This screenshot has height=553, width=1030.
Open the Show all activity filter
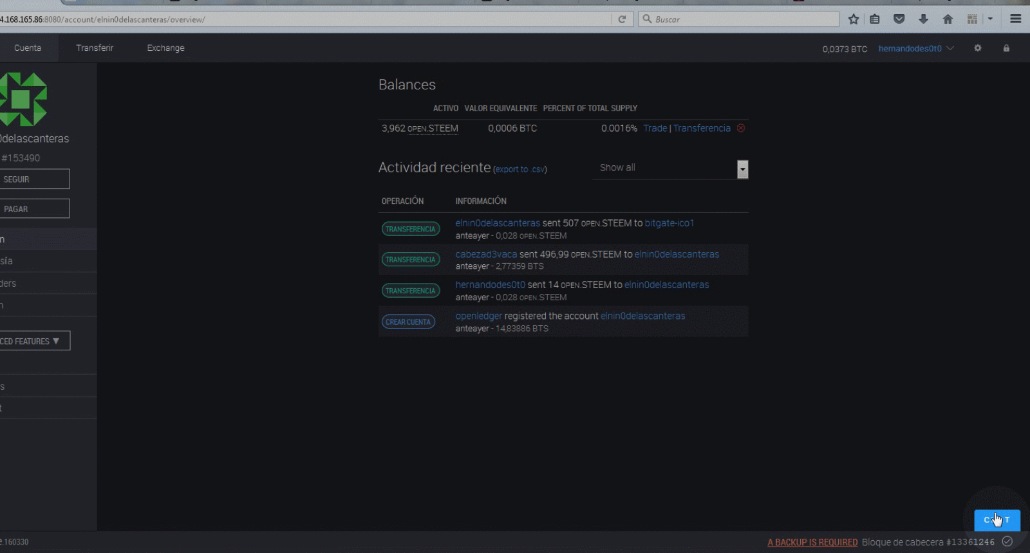(x=669, y=168)
